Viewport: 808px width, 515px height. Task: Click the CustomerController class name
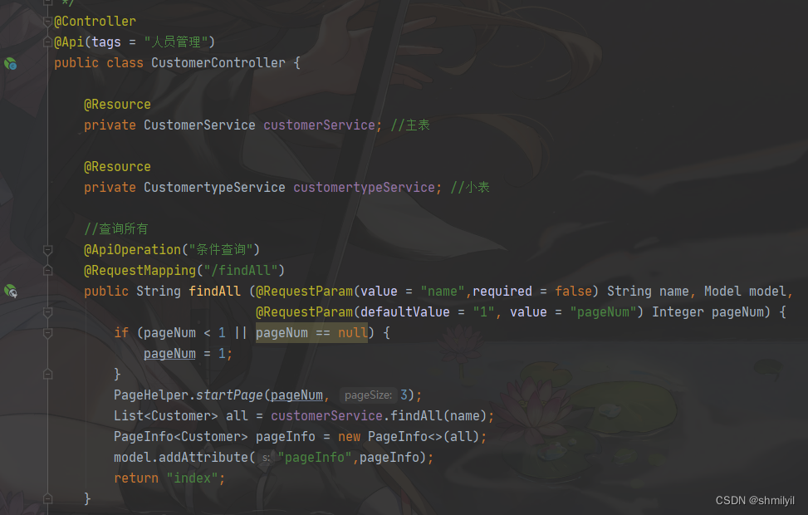(218, 63)
